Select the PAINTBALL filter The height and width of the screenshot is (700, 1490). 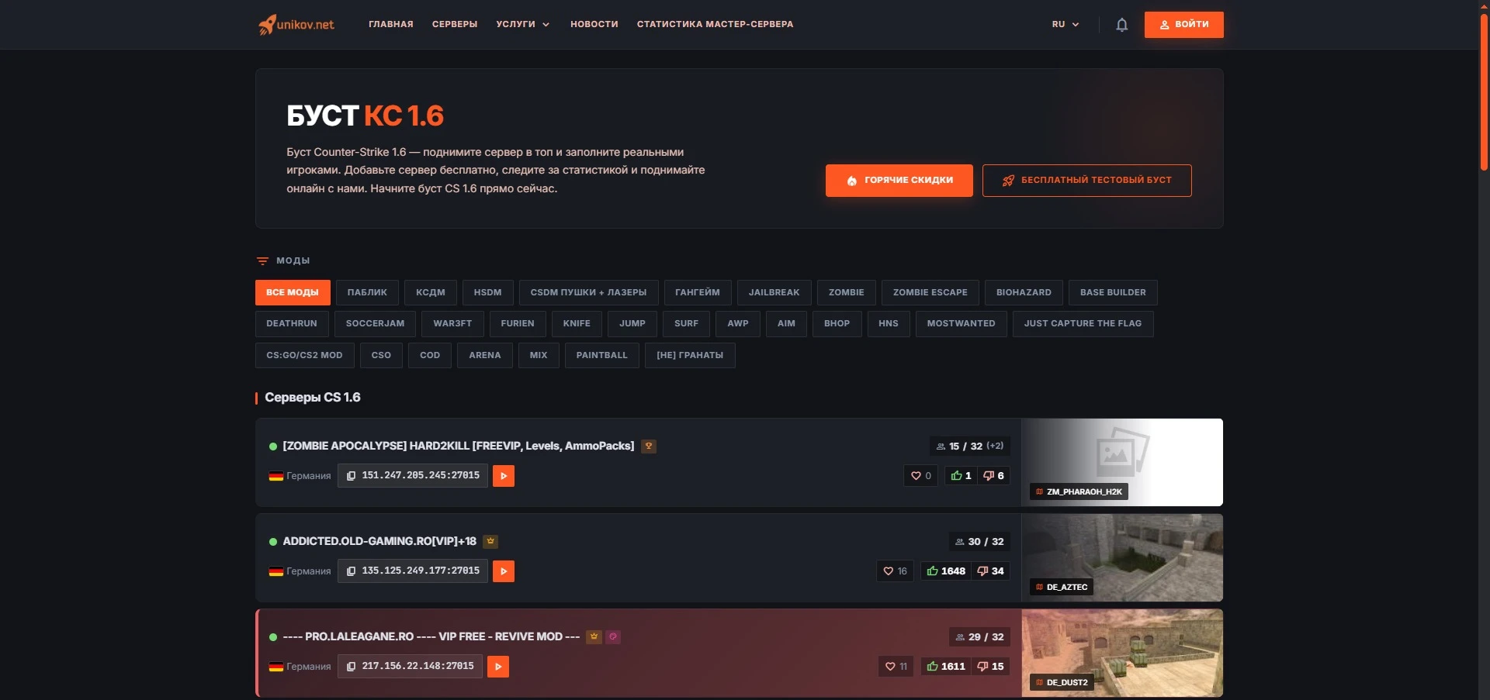(602, 356)
